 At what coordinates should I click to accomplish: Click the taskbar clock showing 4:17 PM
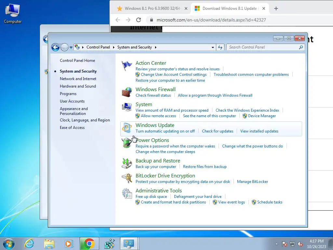tap(316, 244)
